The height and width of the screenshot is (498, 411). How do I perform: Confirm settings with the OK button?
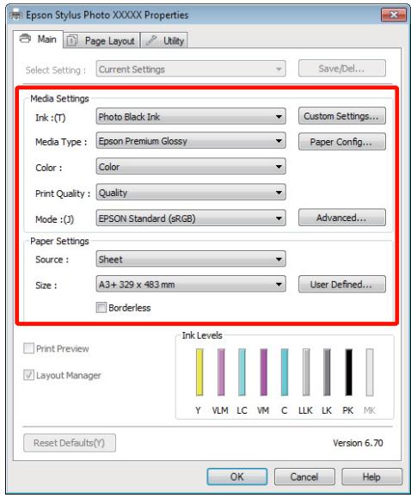click(237, 476)
